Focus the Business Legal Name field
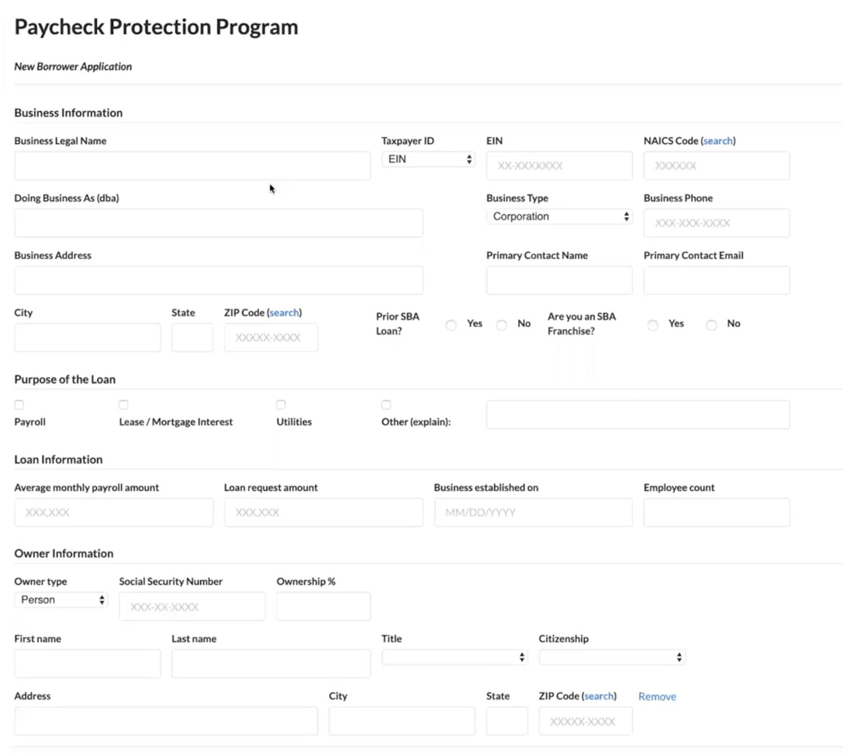This screenshot has height=753, width=857. tap(192, 166)
